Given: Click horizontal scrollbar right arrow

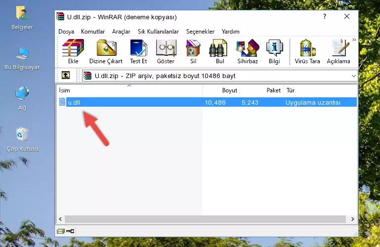Looking at the screenshot, I should [353, 219].
